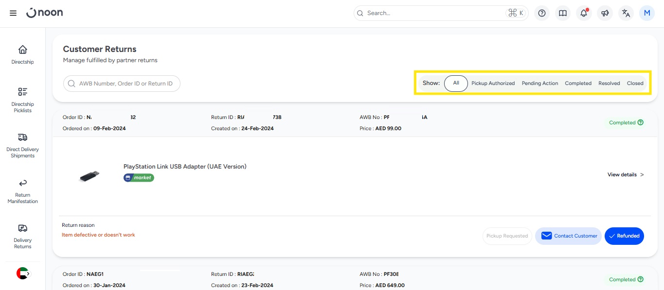Filter returns by Pending Action
664x290 pixels.
540,83
